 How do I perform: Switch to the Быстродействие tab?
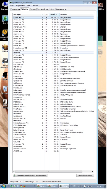coord(43,9)
